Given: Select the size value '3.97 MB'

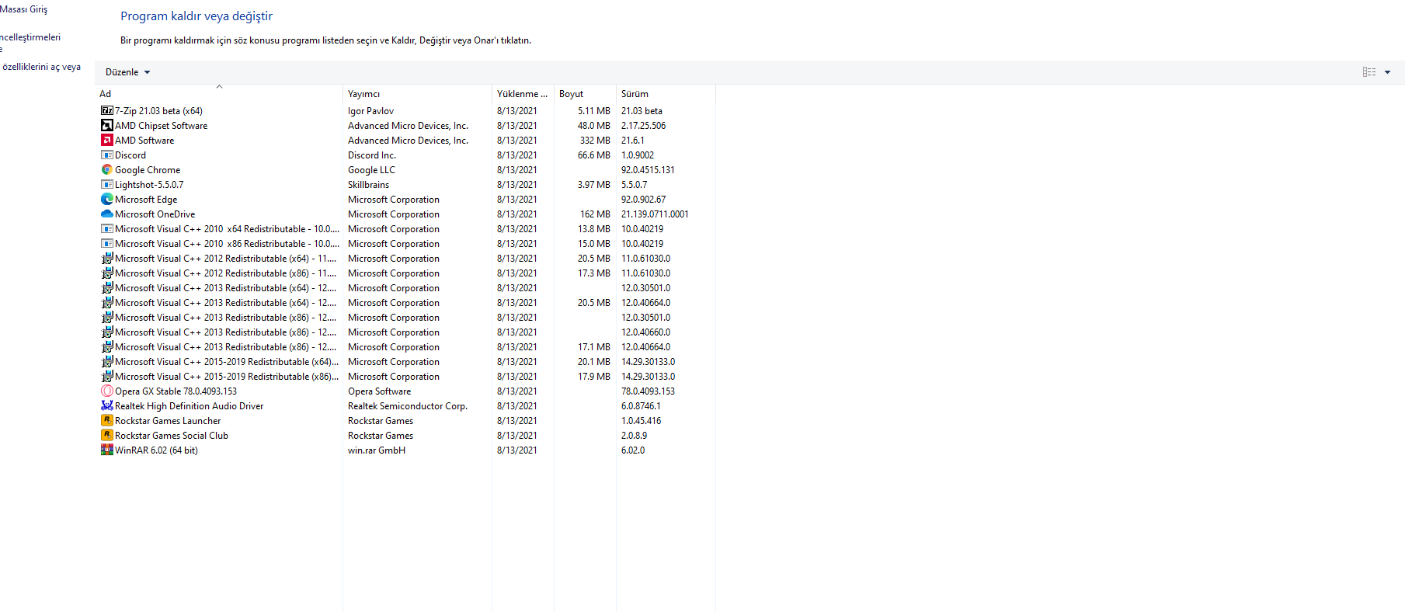Looking at the screenshot, I should coord(593,185).
